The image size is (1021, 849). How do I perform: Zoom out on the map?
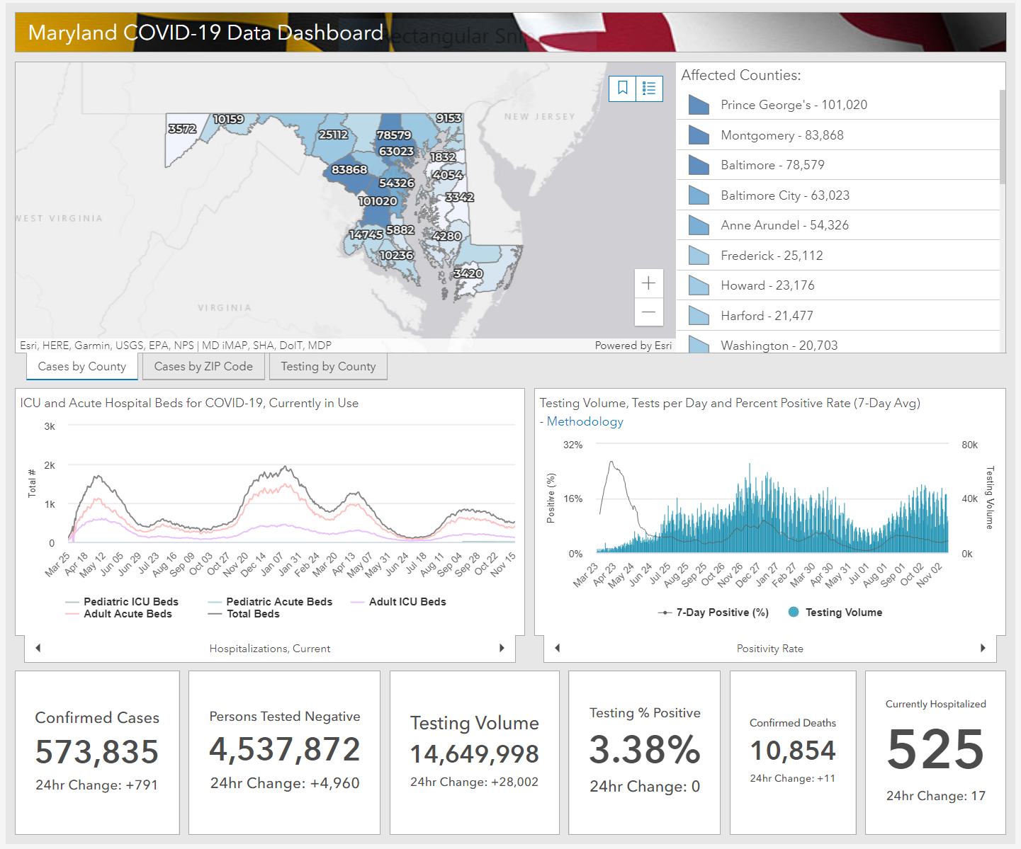[648, 312]
